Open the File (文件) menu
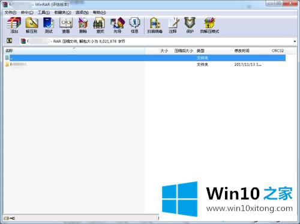The width and height of the screenshot is (300, 224). click(10, 13)
